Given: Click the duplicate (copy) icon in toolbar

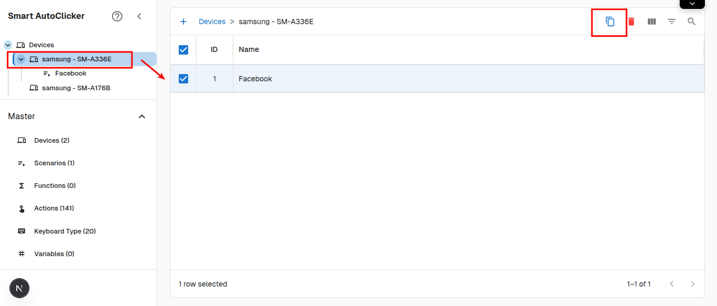Looking at the screenshot, I should [610, 22].
